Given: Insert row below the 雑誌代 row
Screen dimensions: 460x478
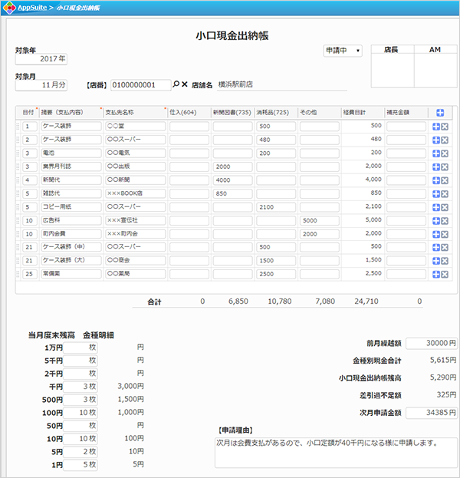Looking at the screenshot, I should 436,194.
